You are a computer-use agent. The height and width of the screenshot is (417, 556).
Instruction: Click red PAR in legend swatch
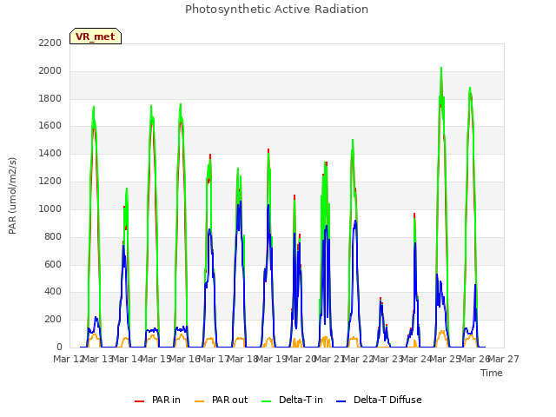(139, 401)
